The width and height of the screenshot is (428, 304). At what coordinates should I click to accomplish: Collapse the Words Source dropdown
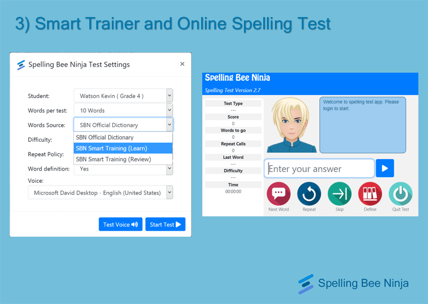(123, 125)
